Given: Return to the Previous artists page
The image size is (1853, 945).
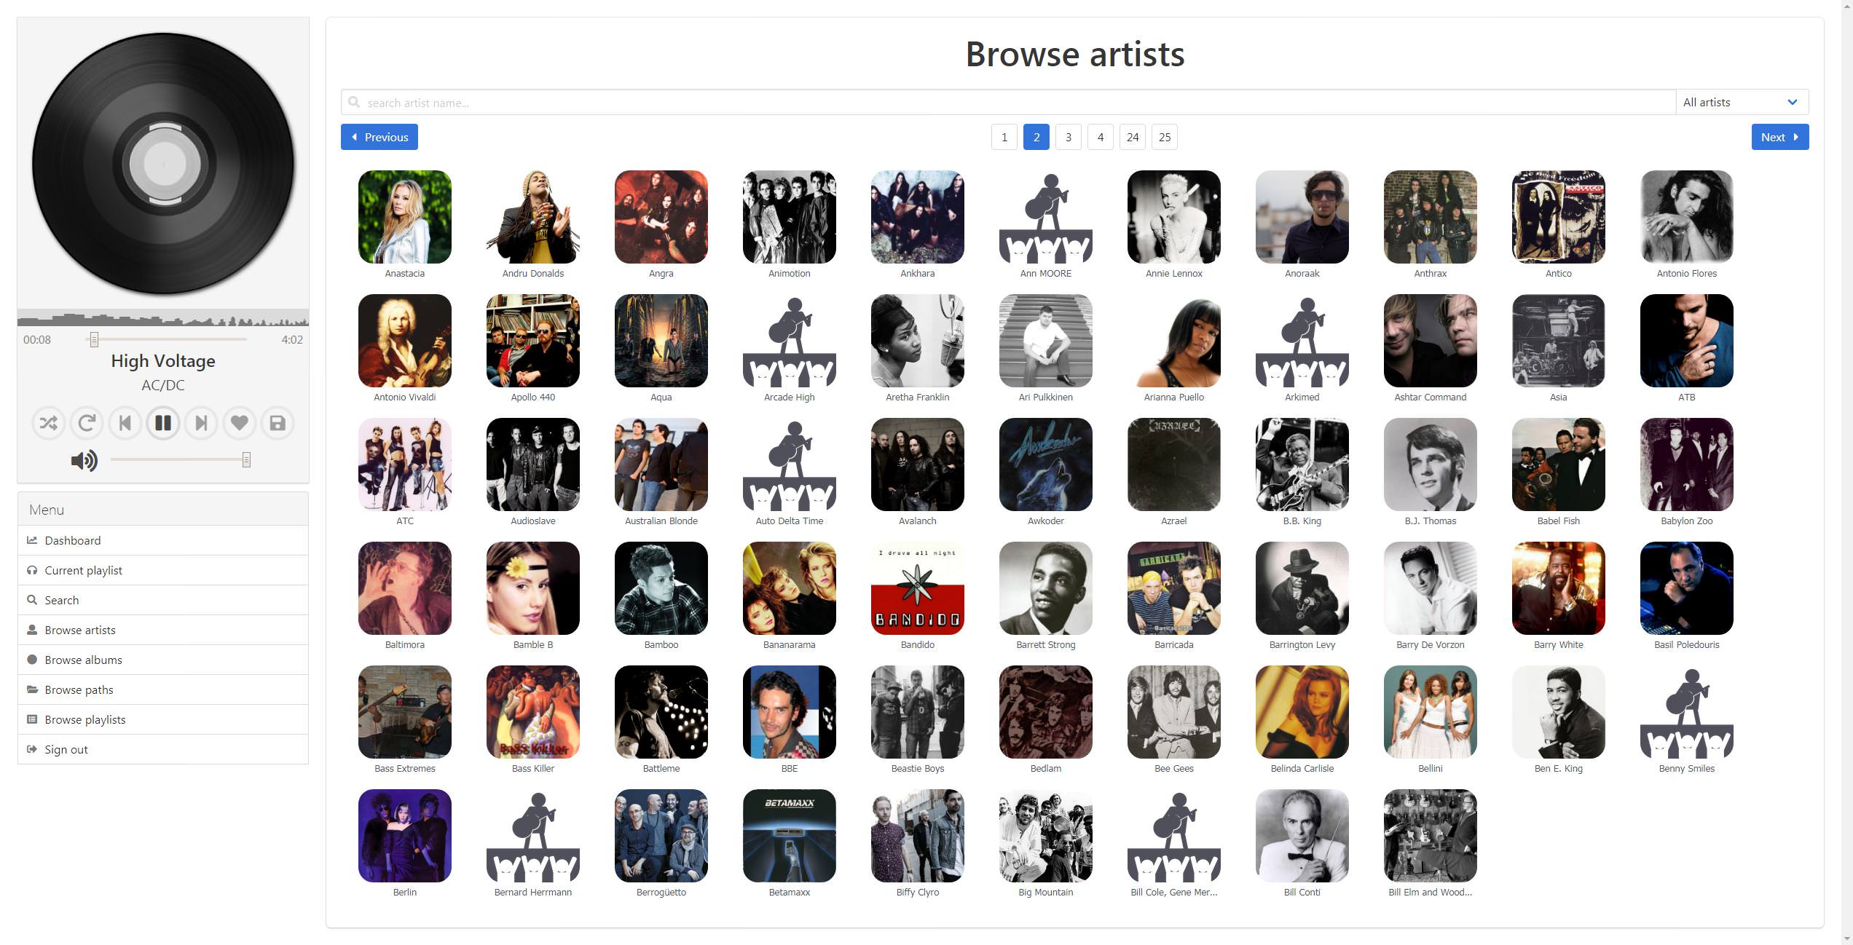Looking at the screenshot, I should [379, 137].
